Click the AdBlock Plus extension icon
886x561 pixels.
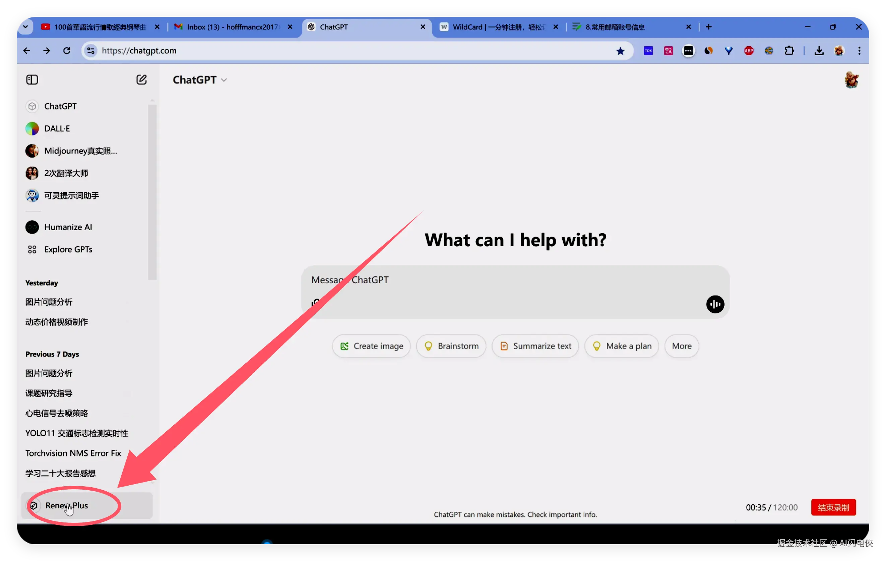click(x=748, y=51)
